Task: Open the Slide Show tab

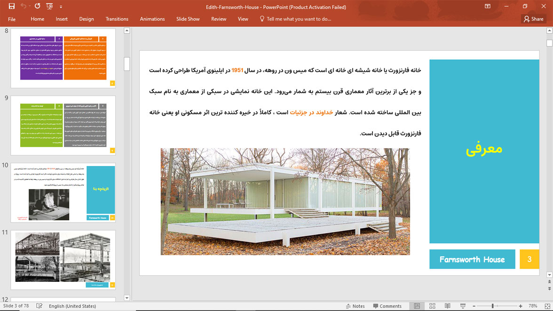Action: point(188,19)
